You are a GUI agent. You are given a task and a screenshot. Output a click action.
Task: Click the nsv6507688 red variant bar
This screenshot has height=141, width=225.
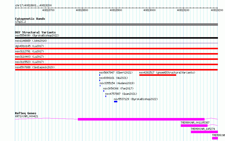tap(116, 70)
